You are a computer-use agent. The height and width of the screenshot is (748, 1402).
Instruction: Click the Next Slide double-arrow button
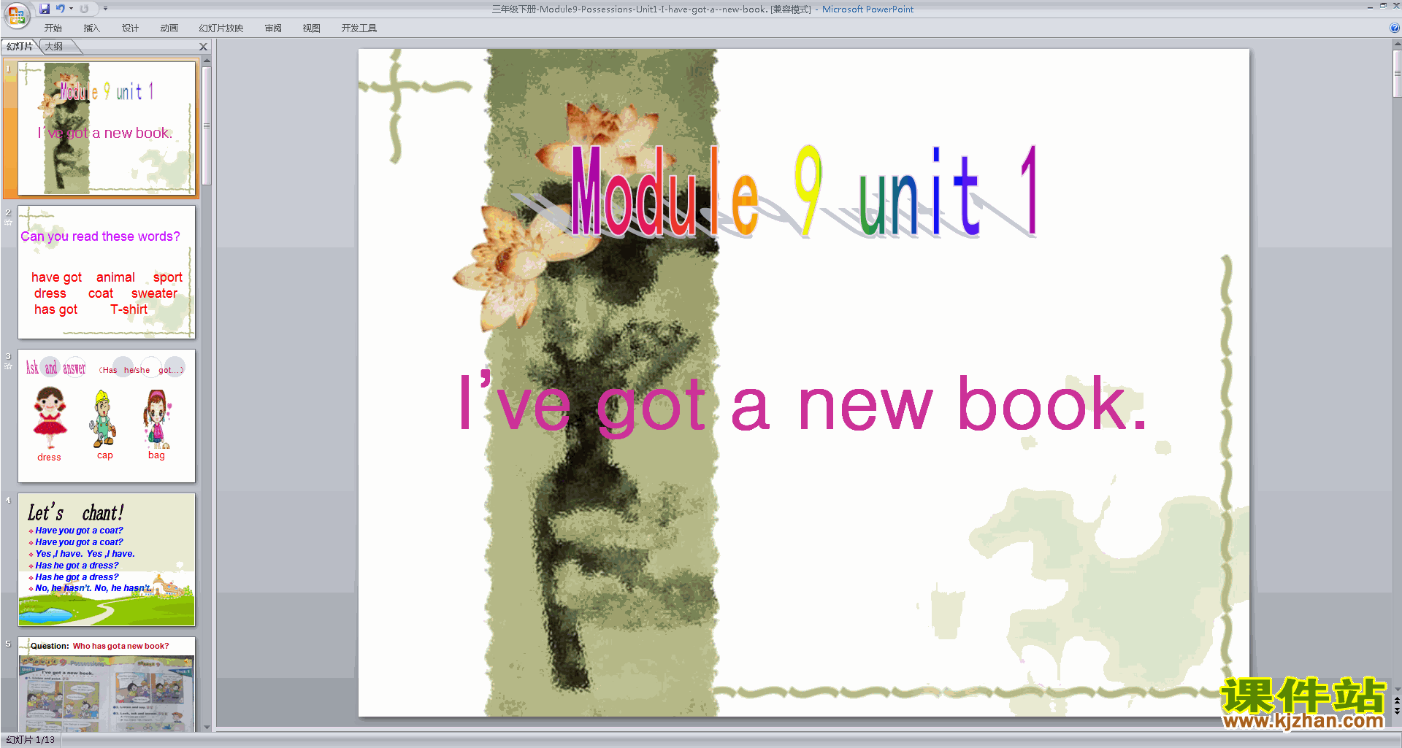[x=1397, y=711]
